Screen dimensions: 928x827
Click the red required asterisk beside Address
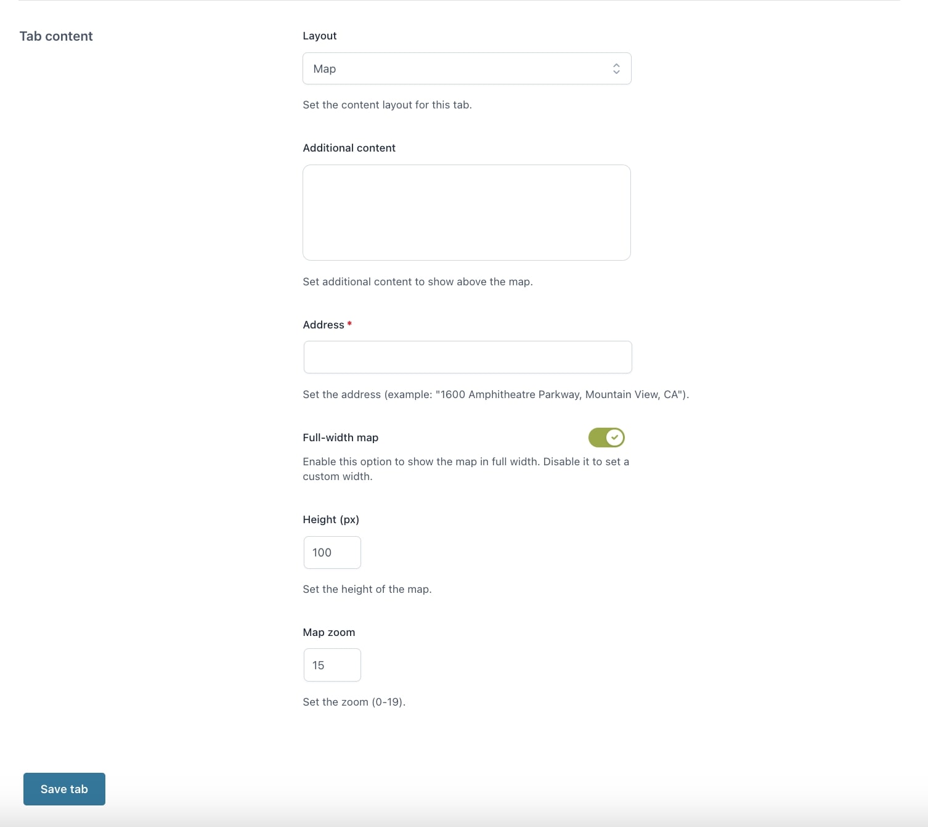coord(349,324)
